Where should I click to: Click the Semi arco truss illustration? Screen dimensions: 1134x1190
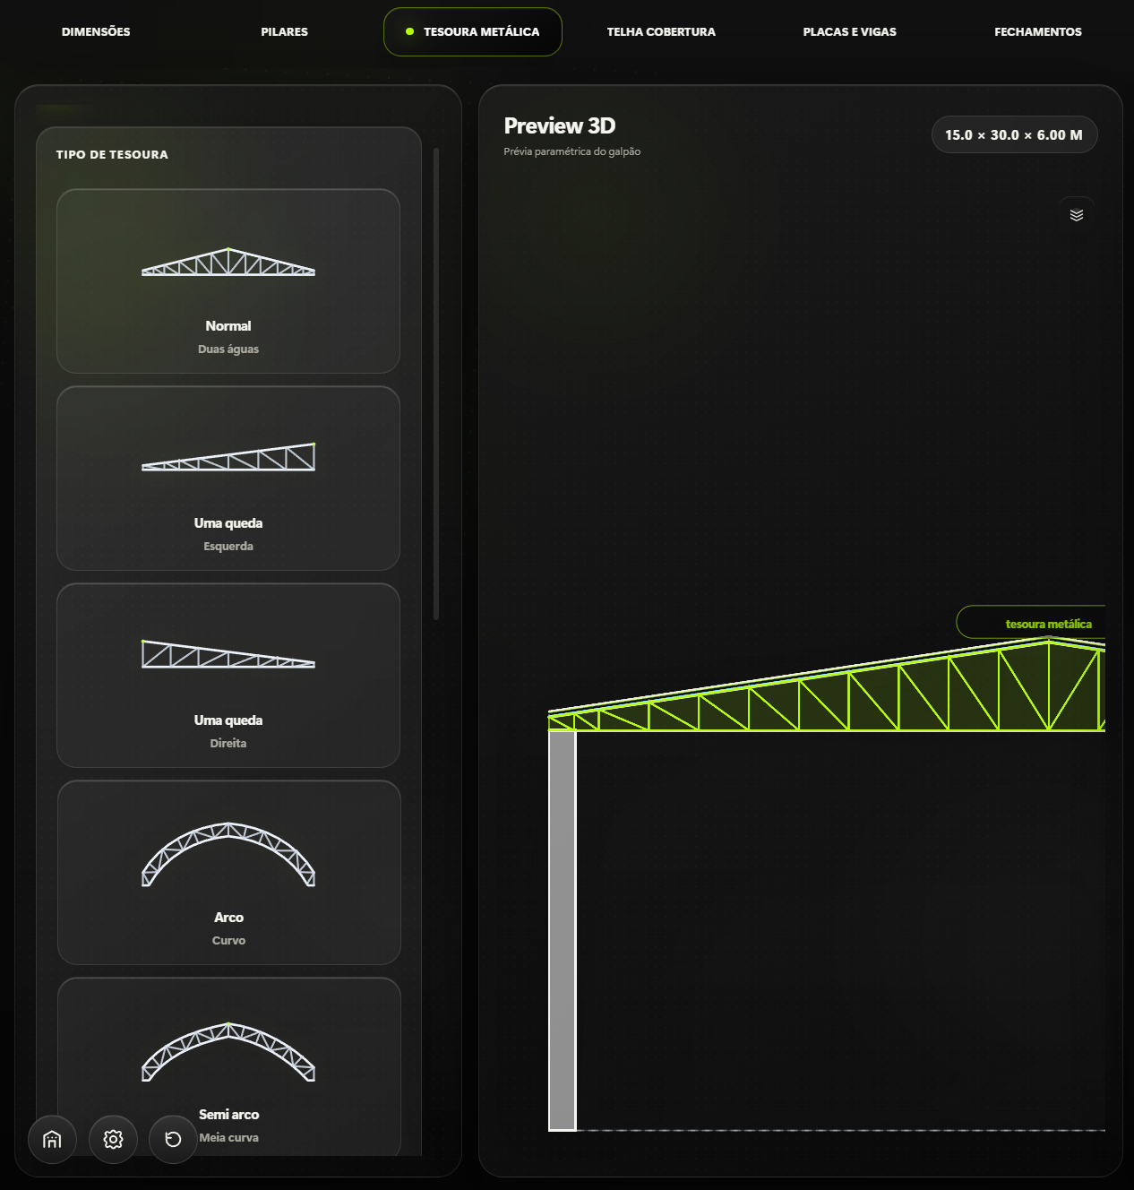228,1052
